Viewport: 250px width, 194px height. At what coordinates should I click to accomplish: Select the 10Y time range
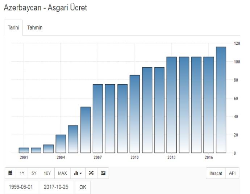click(47, 173)
